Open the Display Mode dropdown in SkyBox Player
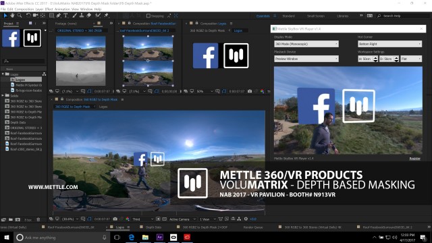The image size is (432, 243). pyautogui.click(x=306, y=44)
